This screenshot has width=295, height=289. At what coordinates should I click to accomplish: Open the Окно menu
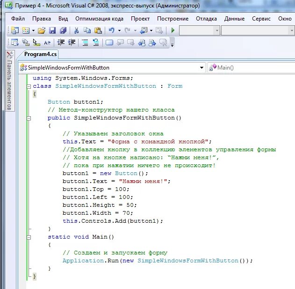(285, 19)
